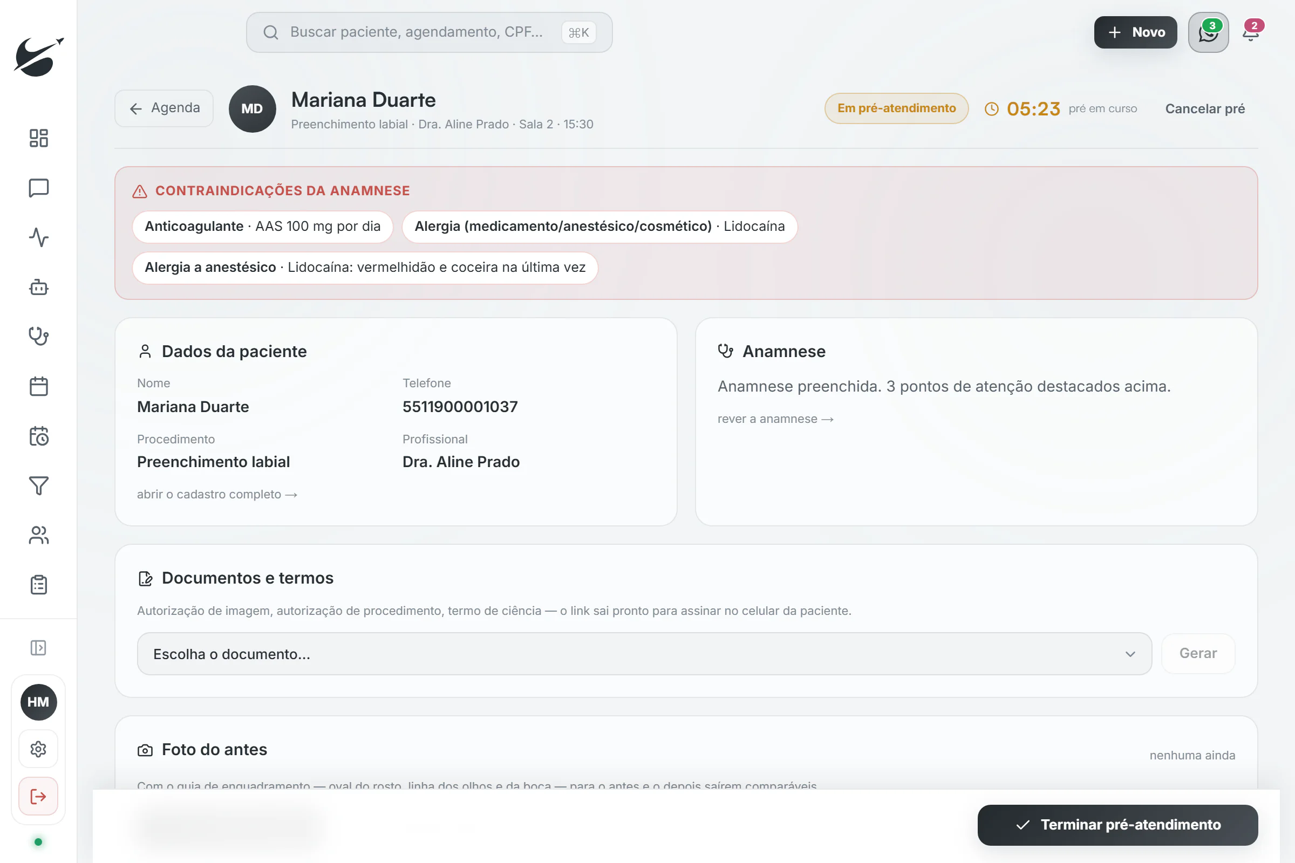Click the Em pré-atendimento status badge
The width and height of the screenshot is (1295, 863).
[x=896, y=108]
